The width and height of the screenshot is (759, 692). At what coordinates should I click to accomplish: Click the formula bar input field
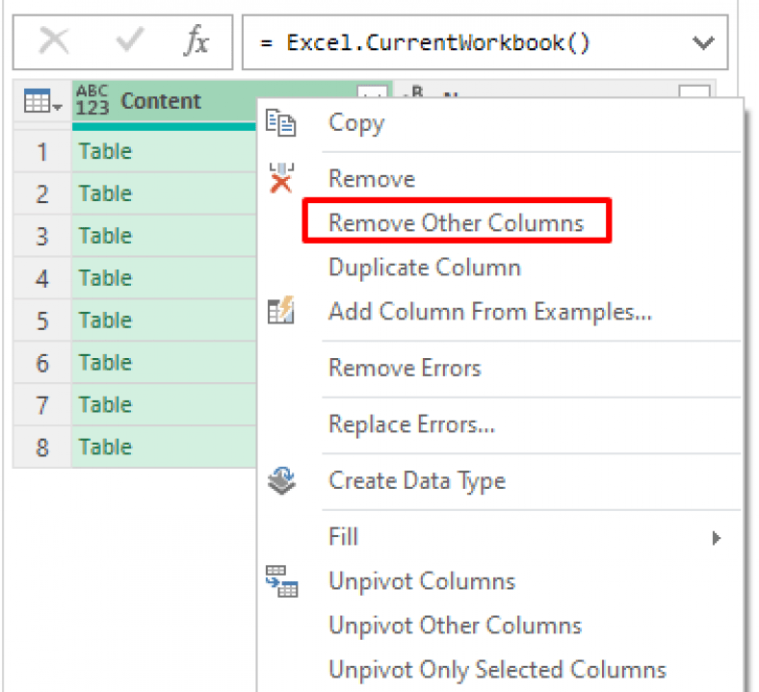pos(484,42)
